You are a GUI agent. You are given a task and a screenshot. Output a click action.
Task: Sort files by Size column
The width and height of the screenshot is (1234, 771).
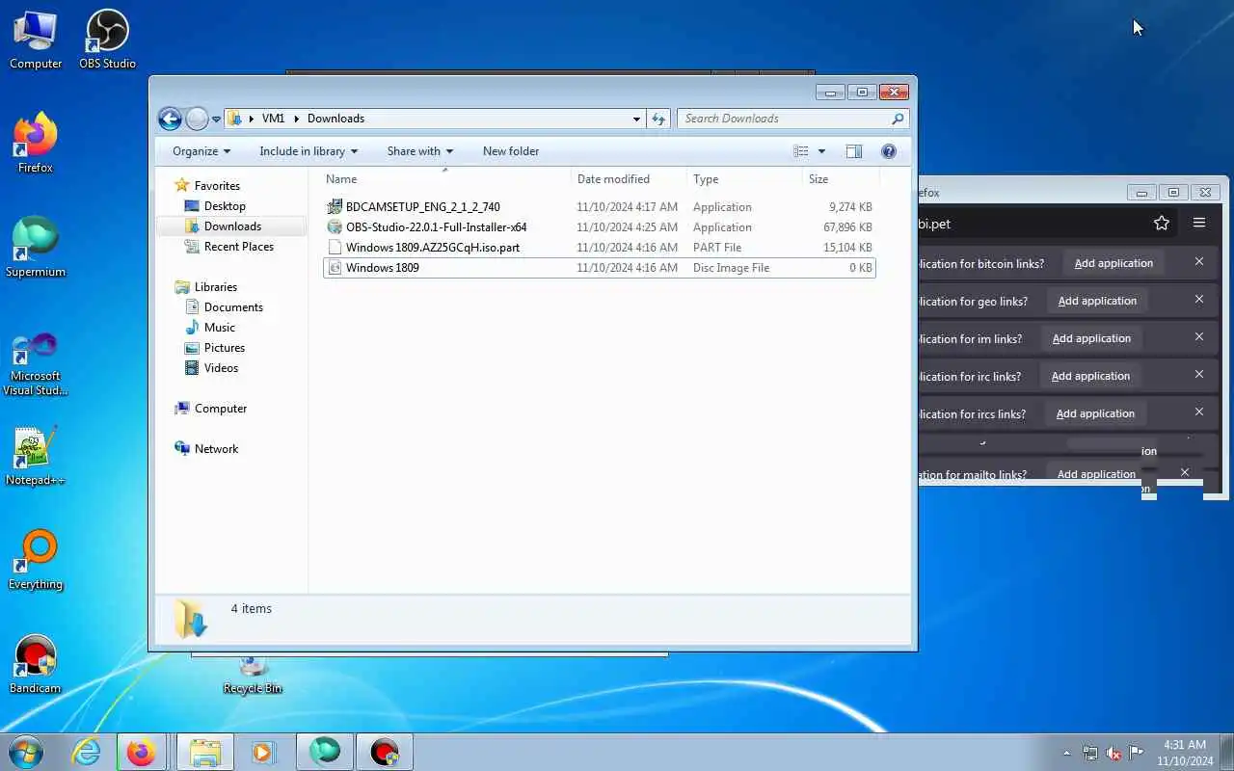841,179
